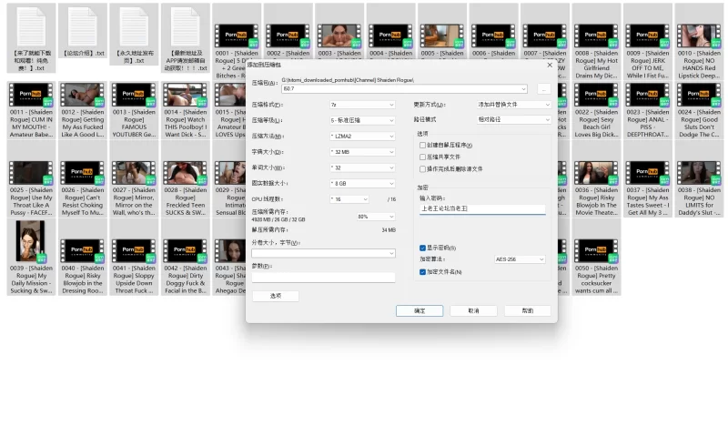Open the CPU 线程数 dropdown showing 16

click(349, 199)
